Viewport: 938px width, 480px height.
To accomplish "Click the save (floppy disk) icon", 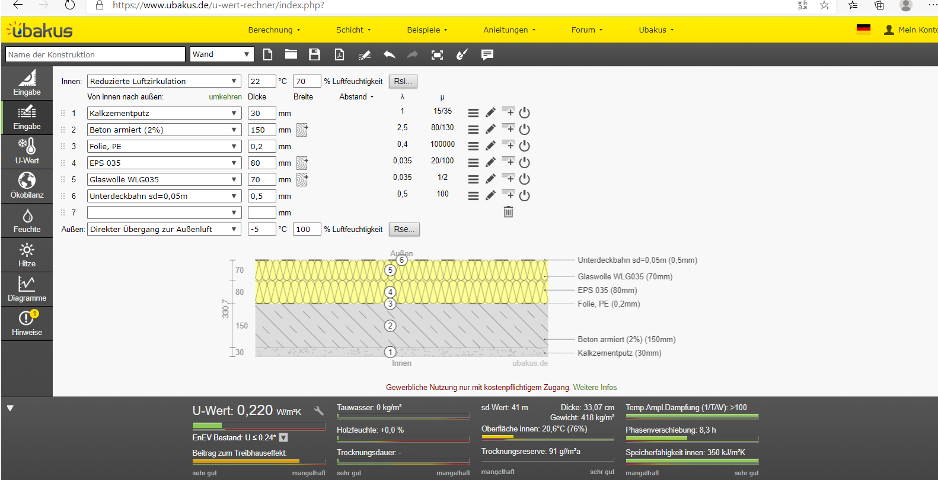I will (314, 54).
